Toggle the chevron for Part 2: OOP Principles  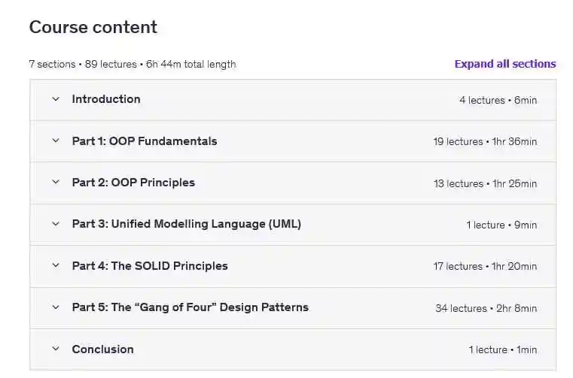click(55, 182)
